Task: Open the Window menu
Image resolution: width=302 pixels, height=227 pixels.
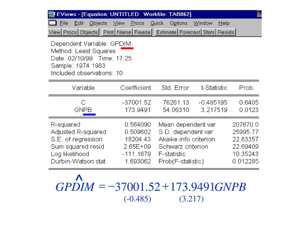Action: 203,23
